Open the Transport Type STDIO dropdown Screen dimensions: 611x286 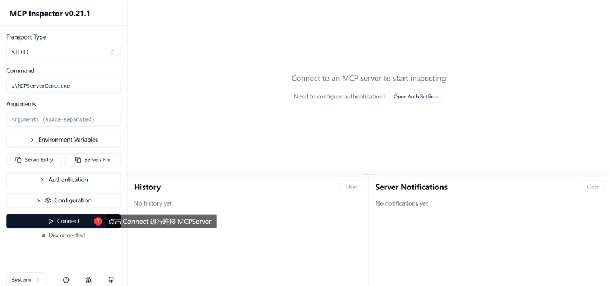63,52
